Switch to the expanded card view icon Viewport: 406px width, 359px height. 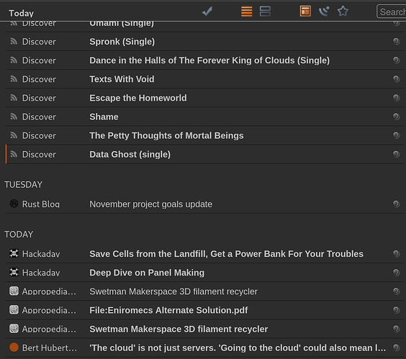tap(265, 12)
